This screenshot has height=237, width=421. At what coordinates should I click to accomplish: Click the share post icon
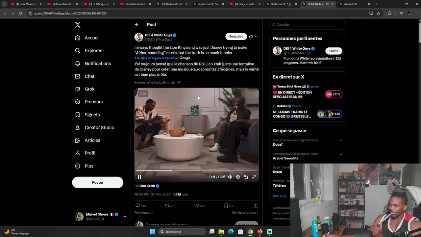pos(256,205)
